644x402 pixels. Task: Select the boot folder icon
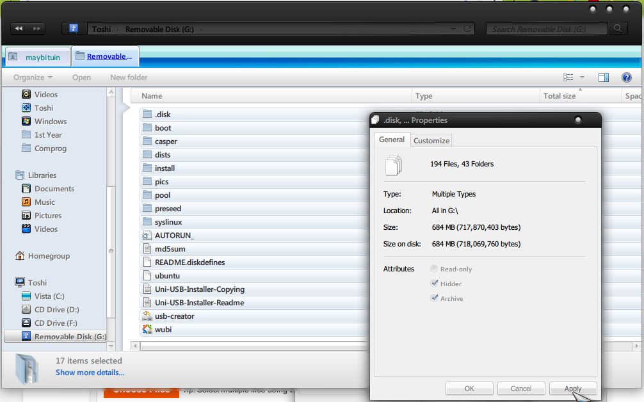pos(147,127)
